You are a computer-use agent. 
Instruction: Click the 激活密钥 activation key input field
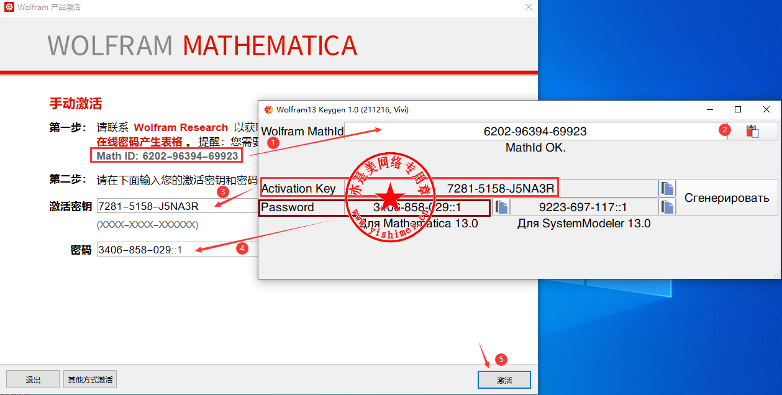pyautogui.click(x=177, y=207)
